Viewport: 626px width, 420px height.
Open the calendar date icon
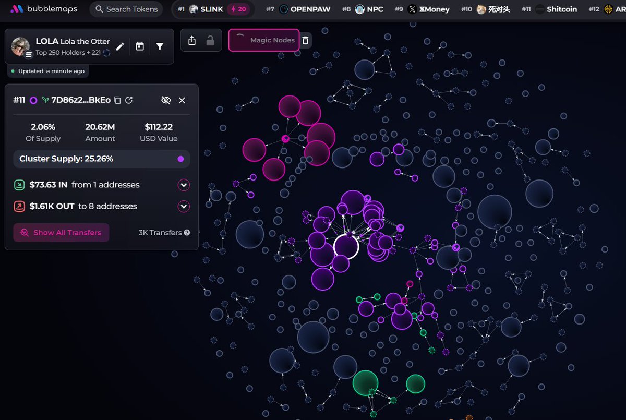[x=140, y=46]
